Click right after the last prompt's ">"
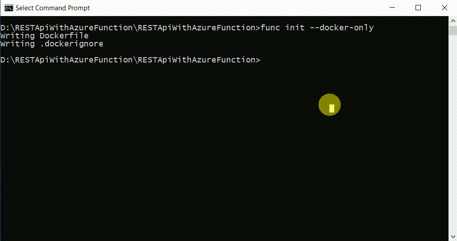The height and width of the screenshot is (241, 457). tap(263, 60)
